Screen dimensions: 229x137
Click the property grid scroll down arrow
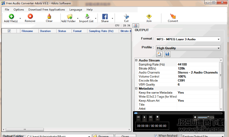click(221, 109)
